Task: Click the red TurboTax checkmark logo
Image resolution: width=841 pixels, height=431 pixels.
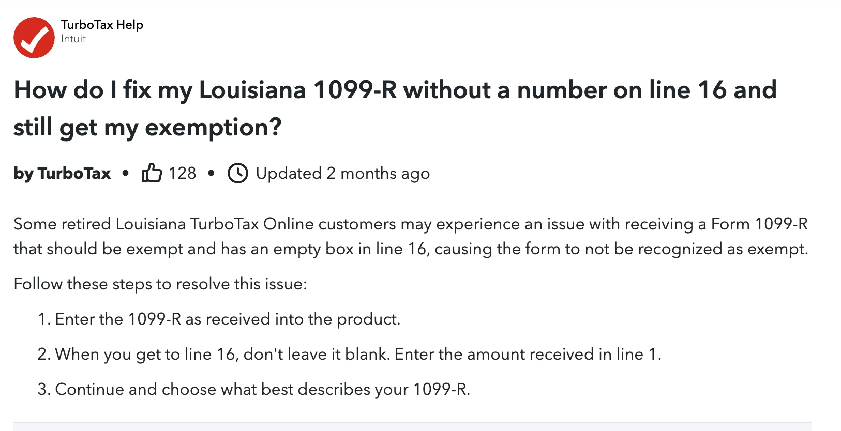Action: [x=34, y=38]
